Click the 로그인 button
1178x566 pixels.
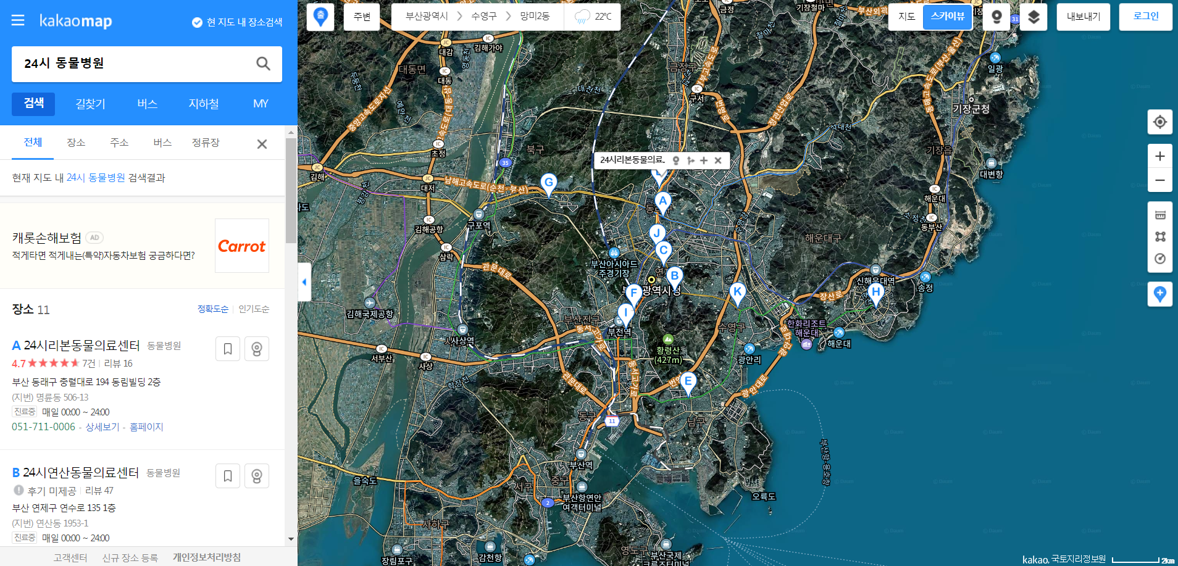click(x=1146, y=17)
